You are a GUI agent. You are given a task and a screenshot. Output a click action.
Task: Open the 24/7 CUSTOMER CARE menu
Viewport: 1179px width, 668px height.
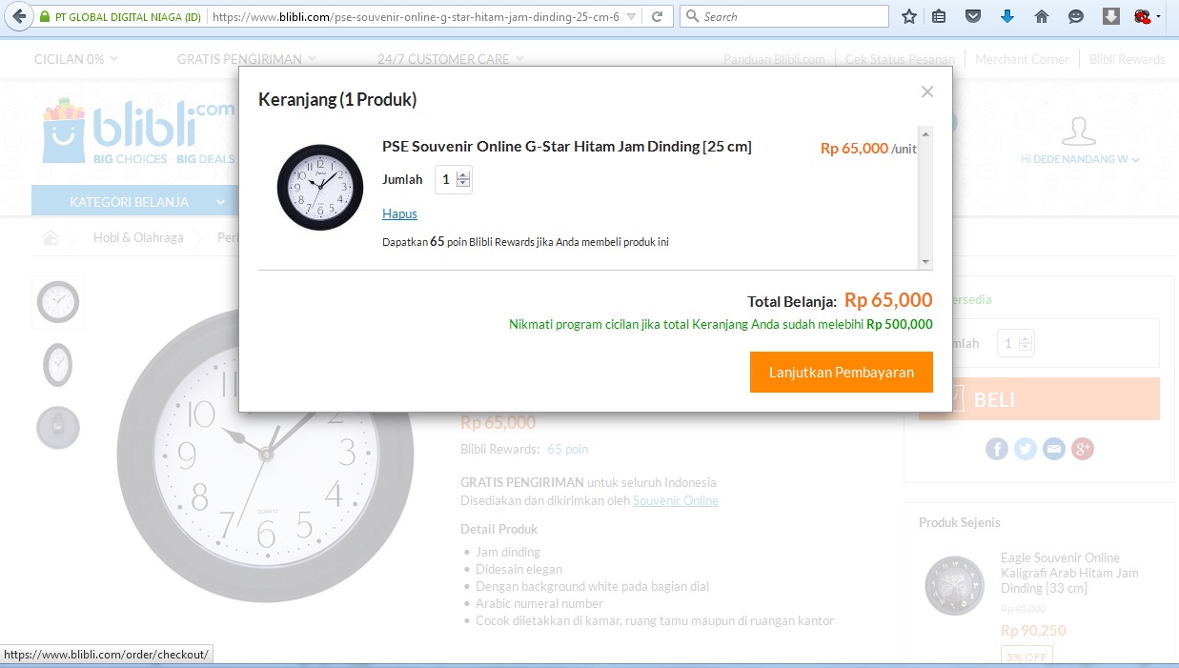[x=450, y=59]
